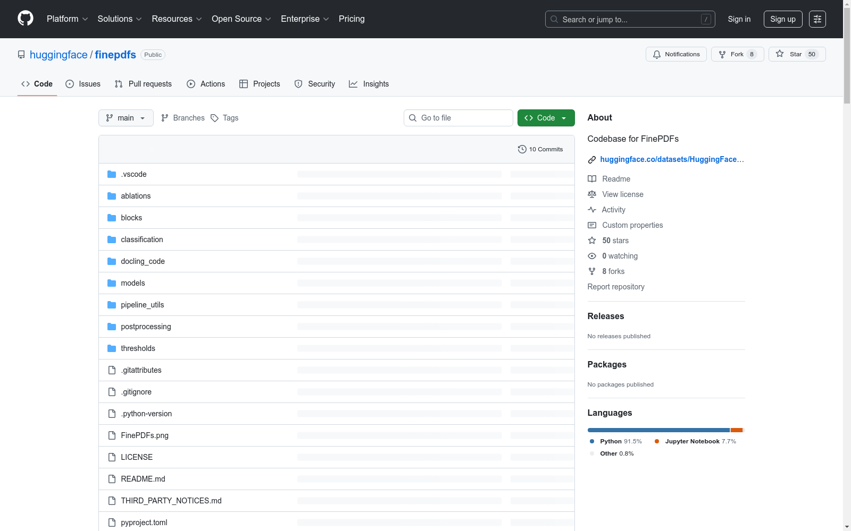Click the blocks folder icon
851x531 pixels.
pos(112,218)
